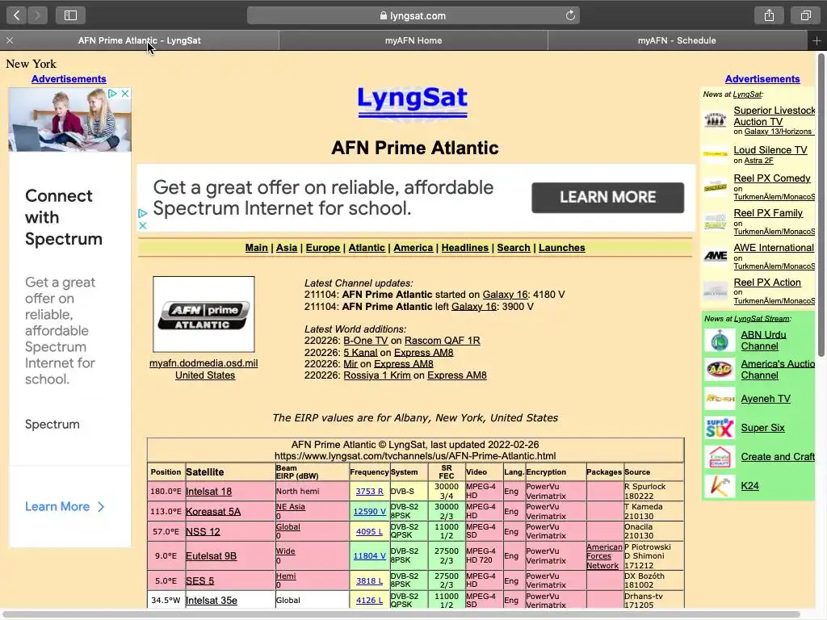Click the Reel PX Comedy icon
Screen dimensions: 827x620
click(716, 187)
